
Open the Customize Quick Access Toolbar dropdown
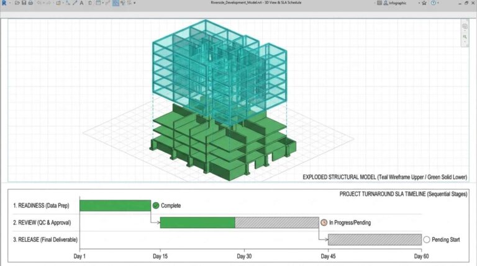pos(134,3)
